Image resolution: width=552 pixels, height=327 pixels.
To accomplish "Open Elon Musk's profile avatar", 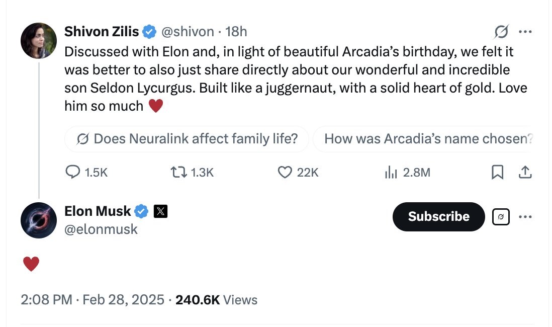I will pos(39,220).
